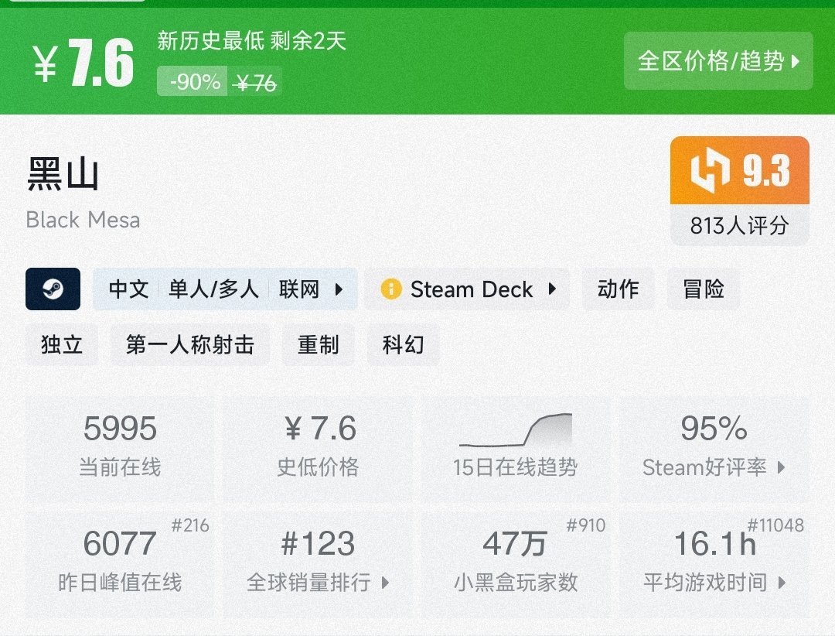Screen dimensions: 835x636
Task: Tap the 重制 tag
Action: [x=318, y=344]
